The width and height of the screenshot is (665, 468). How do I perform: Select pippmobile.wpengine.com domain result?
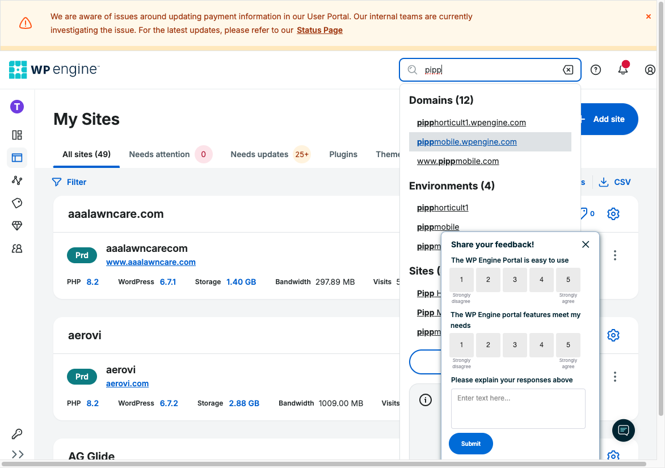(490, 142)
